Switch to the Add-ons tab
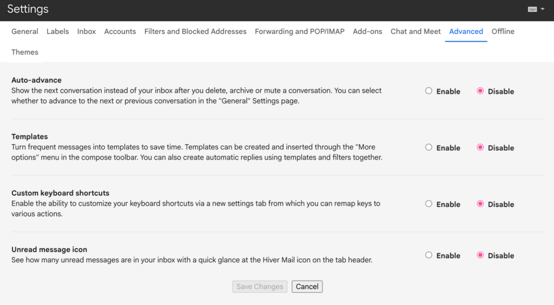 click(x=367, y=31)
